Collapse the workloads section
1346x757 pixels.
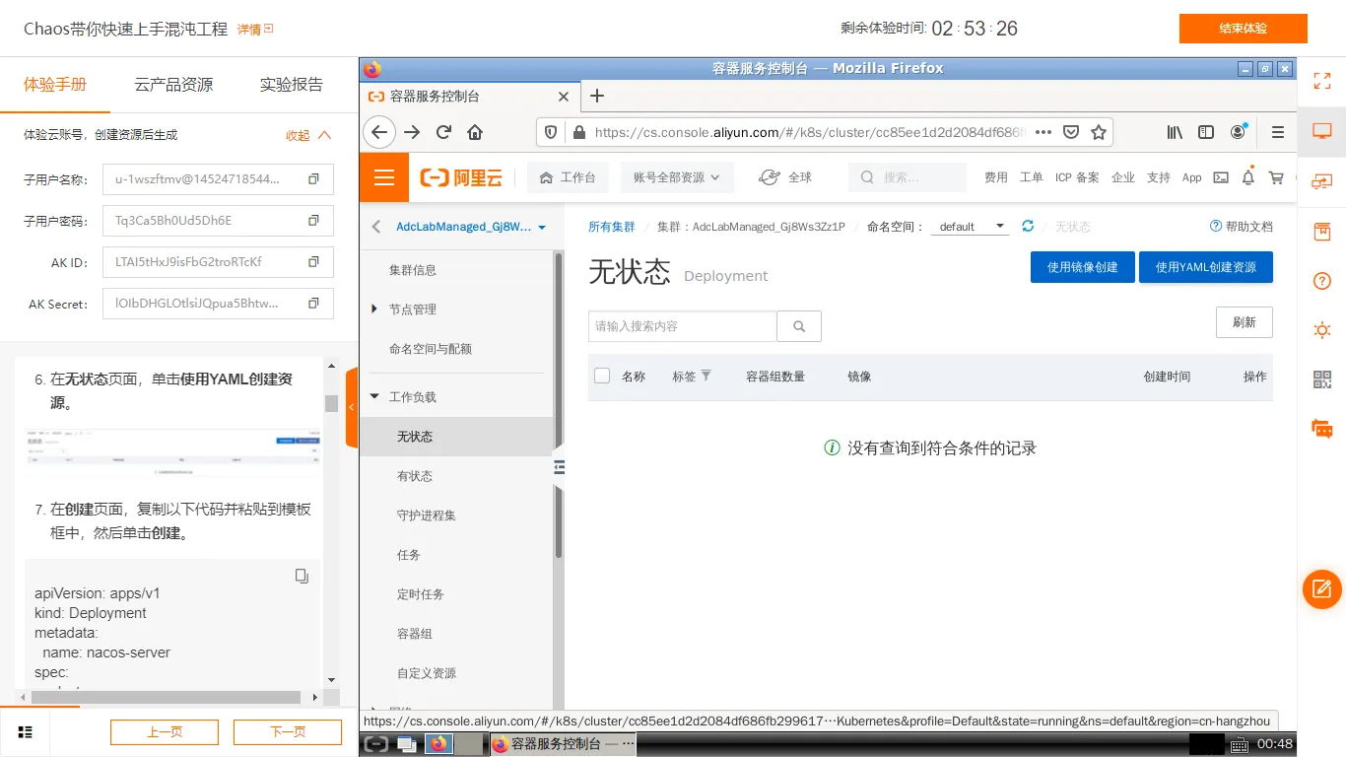pos(374,396)
